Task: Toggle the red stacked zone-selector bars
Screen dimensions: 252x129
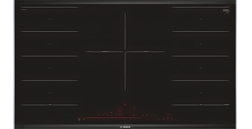Action: tap(120, 112)
